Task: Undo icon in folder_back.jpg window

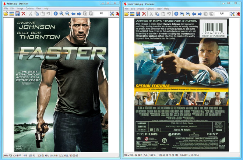Action: pyautogui.click(x=169, y=14)
